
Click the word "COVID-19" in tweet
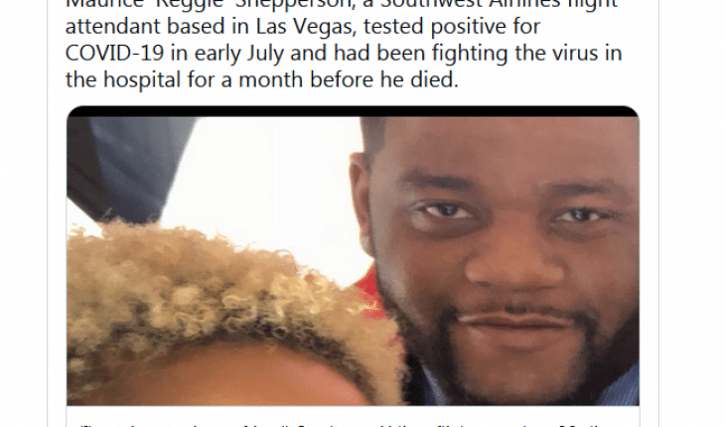tap(114, 53)
